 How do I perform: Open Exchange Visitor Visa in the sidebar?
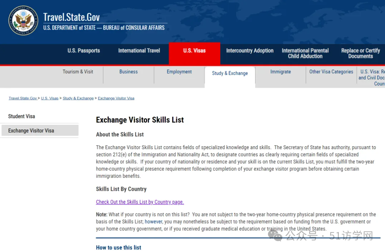tap(40, 131)
